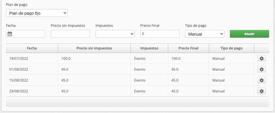This screenshot has width=275, height=113.
Task: Click the Impuestos column header
Action: (x=149, y=48)
